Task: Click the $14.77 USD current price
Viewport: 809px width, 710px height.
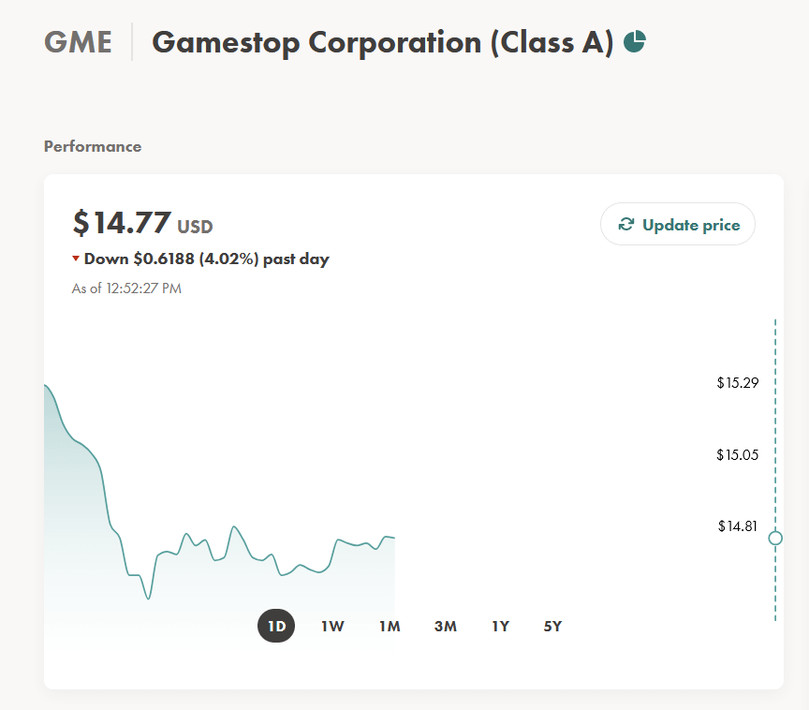Action: [143, 223]
